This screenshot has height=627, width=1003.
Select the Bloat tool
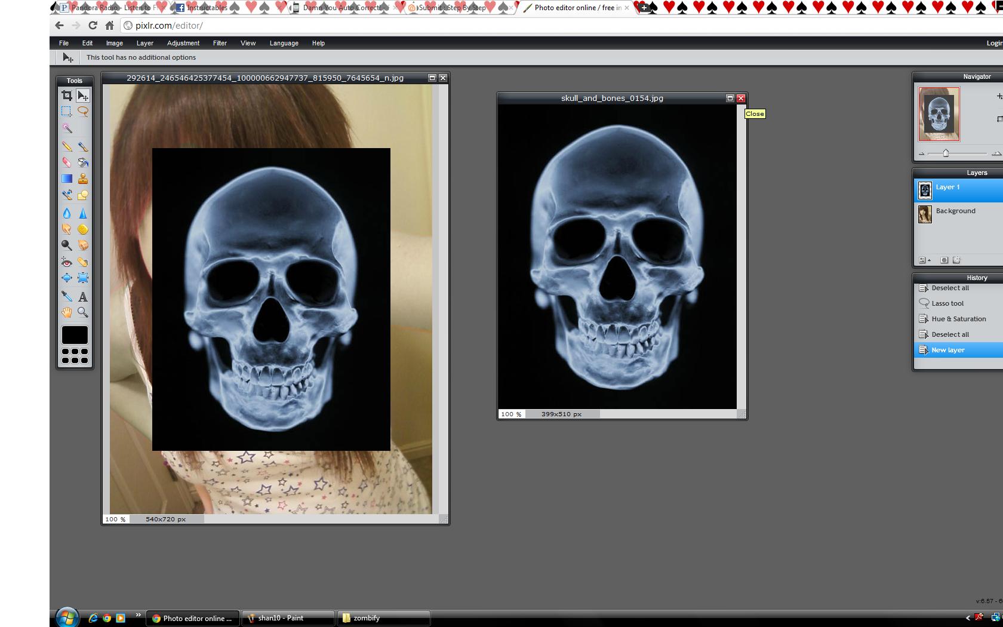67,278
